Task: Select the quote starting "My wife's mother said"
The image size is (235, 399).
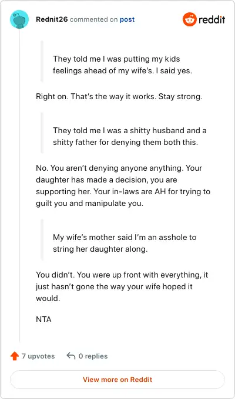Action: (x=125, y=244)
